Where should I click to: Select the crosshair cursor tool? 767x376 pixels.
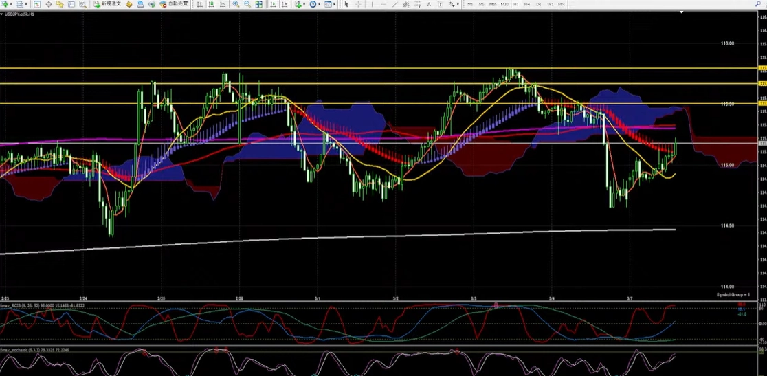click(x=358, y=4)
